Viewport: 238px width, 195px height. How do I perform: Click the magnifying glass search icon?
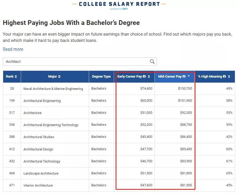(152, 62)
